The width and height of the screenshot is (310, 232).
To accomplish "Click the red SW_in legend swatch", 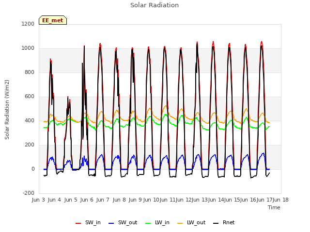I will [x=78, y=223].
